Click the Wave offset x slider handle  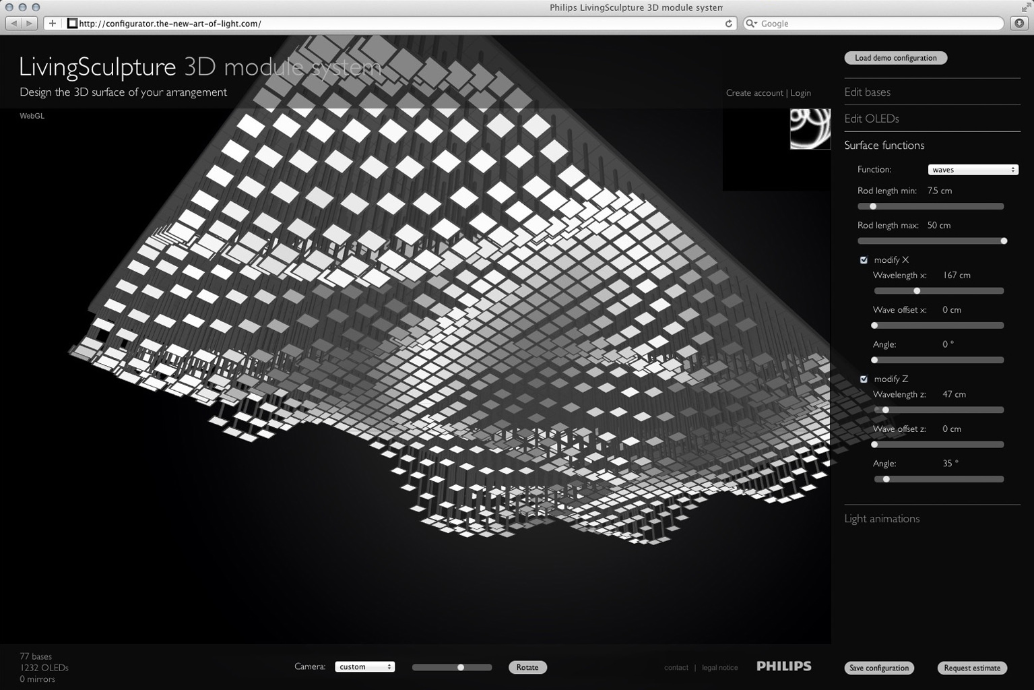tap(875, 325)
